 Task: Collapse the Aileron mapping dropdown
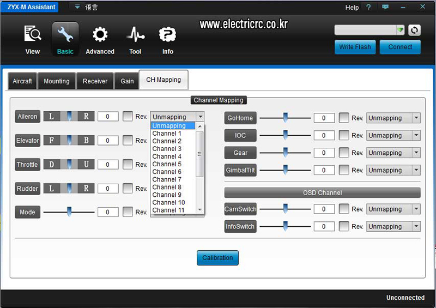click(x=200, y=117)
